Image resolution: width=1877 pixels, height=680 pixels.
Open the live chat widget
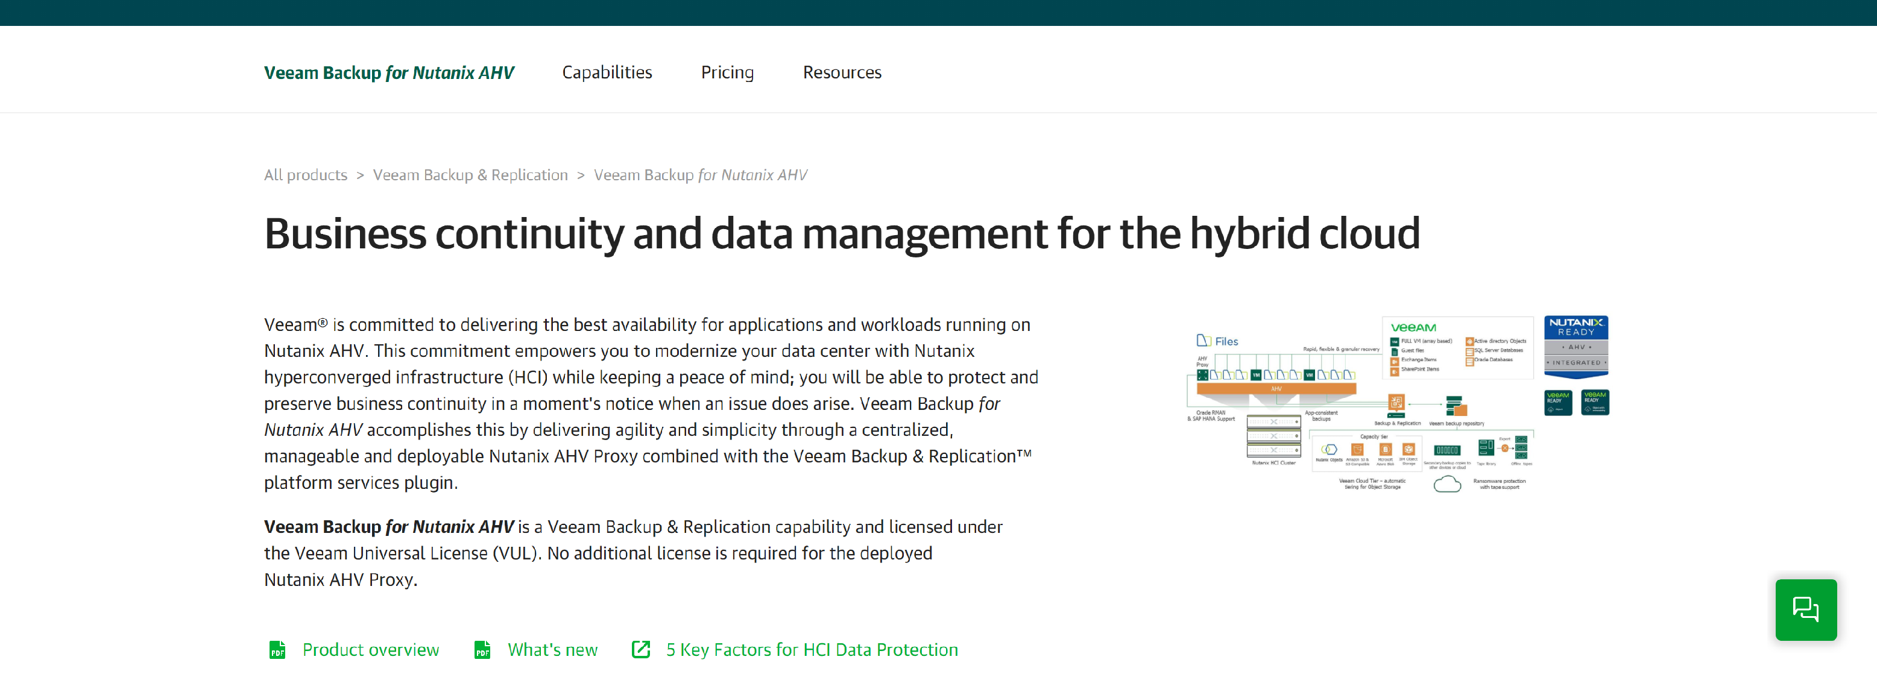point(1806,609)
